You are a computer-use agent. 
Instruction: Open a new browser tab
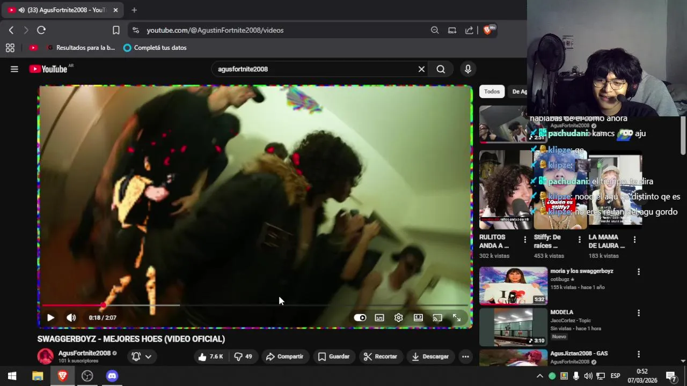(134, 10)
